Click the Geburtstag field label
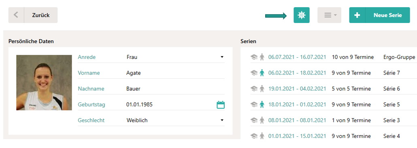417x148 pixels. tap(91, 104)
